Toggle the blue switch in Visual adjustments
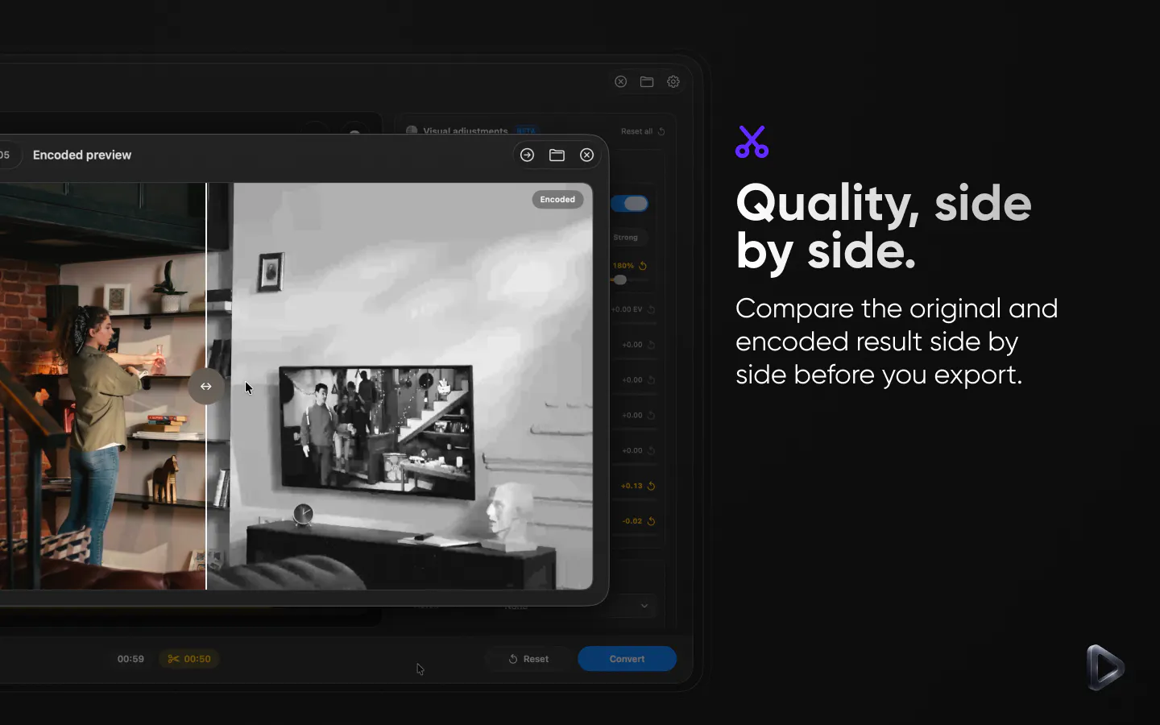Screen dimensions: 1160x725 click(630, 204)
